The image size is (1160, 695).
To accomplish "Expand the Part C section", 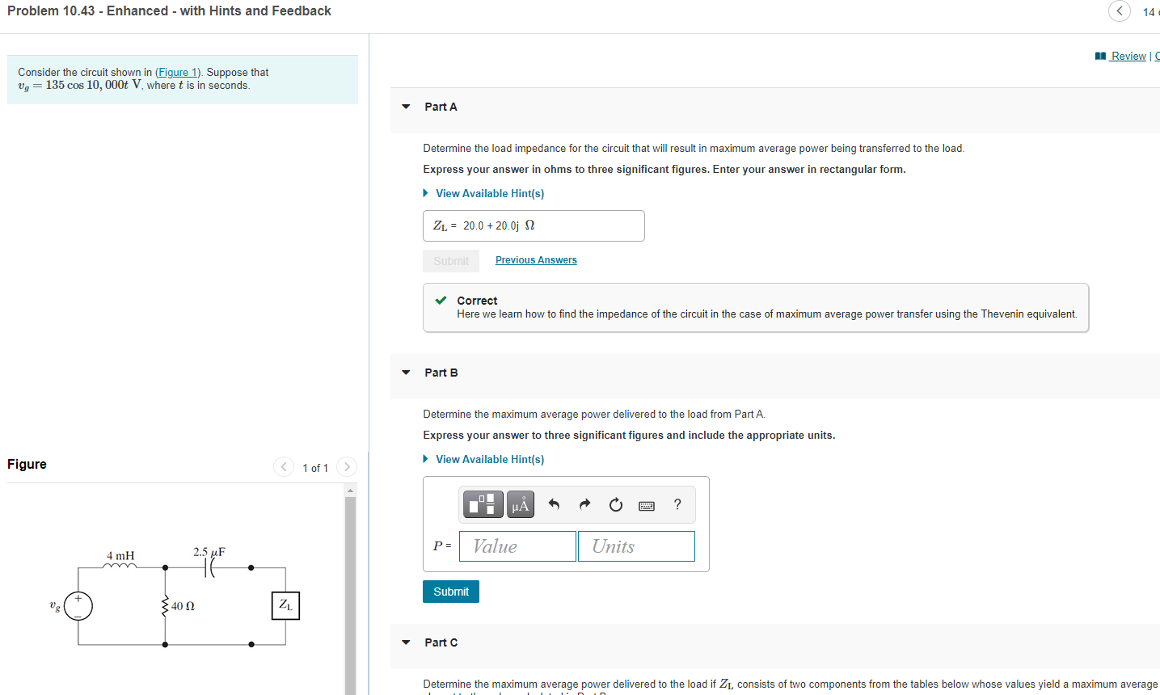I will click(406, 642).
